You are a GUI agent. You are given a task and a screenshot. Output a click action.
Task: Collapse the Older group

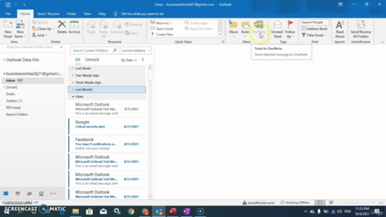pyautogui.click(x=73, y=96)
